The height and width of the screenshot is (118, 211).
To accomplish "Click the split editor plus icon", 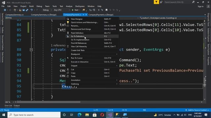I will (x=204, y=21).
